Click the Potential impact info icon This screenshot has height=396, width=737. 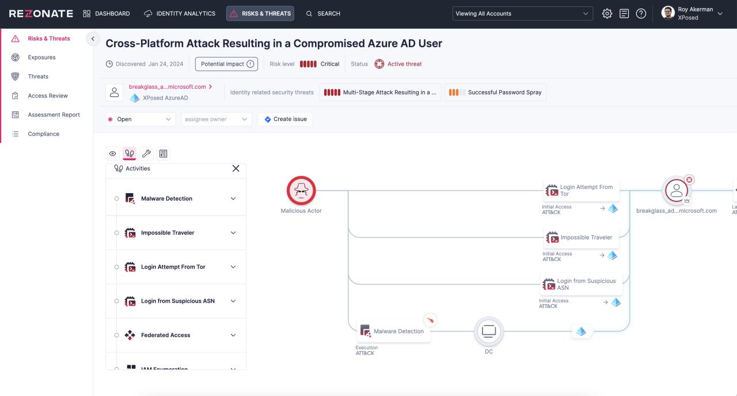pos(250,64)
